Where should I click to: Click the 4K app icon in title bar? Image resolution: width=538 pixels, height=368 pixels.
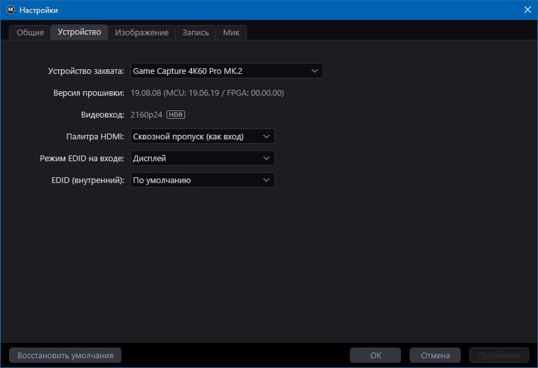11,10
